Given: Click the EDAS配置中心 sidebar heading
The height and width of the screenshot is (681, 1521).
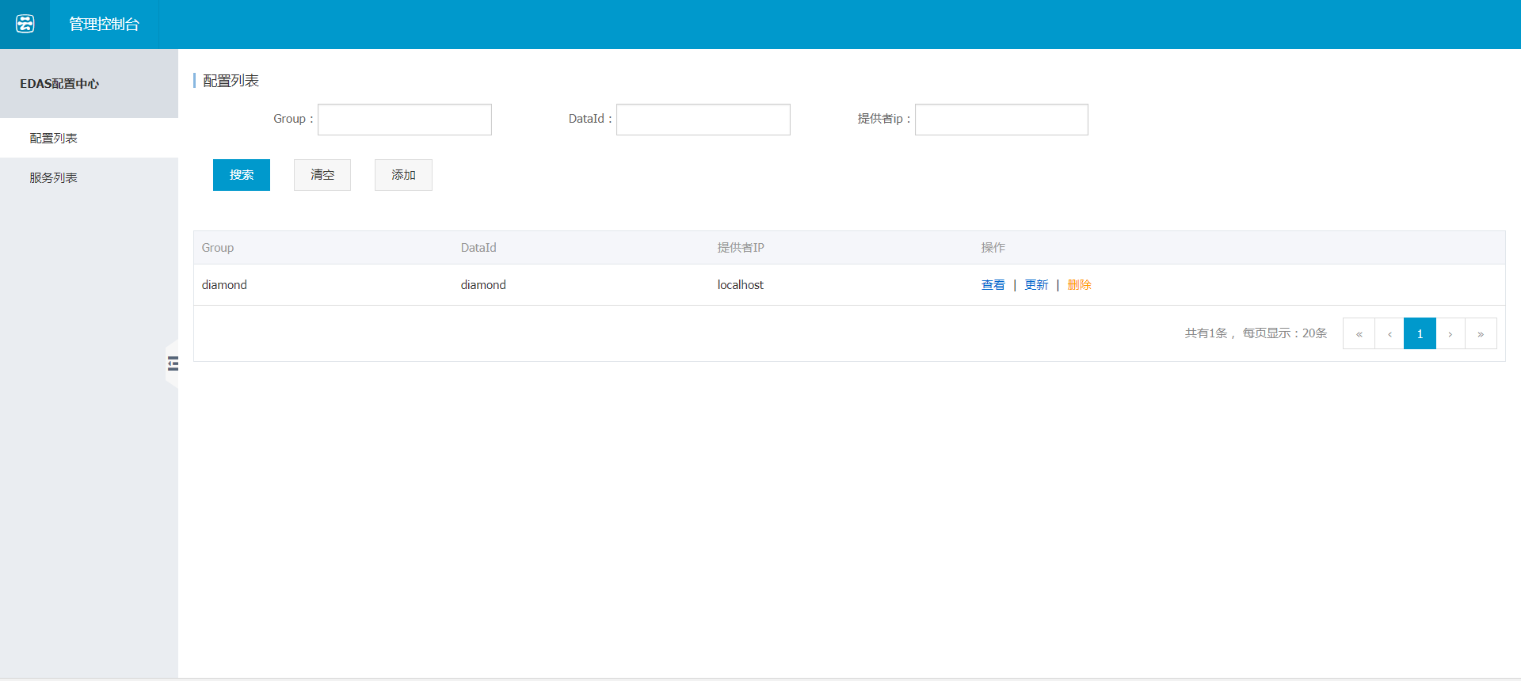Looking at the screenshot, I should [x=59, y=83].
